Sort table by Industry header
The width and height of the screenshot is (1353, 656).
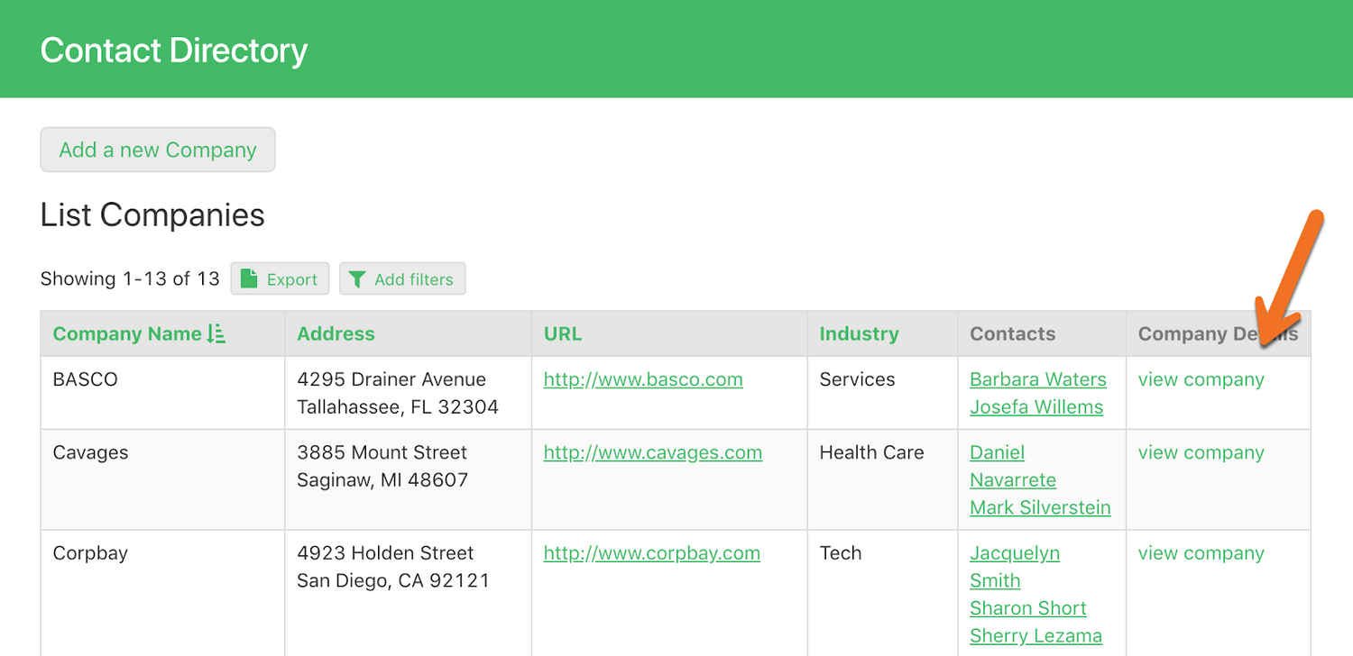pos(859,333)
